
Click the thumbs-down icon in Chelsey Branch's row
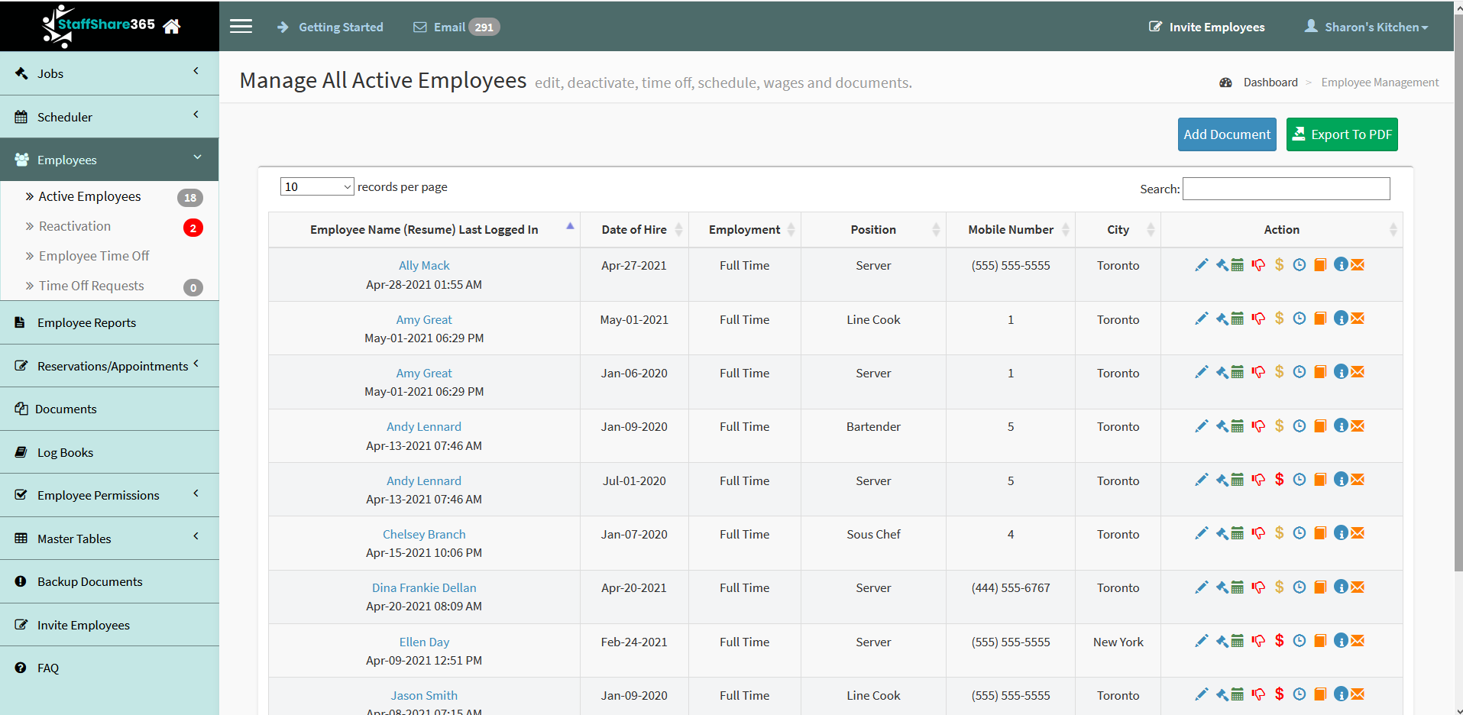(x=1258, y=533)
